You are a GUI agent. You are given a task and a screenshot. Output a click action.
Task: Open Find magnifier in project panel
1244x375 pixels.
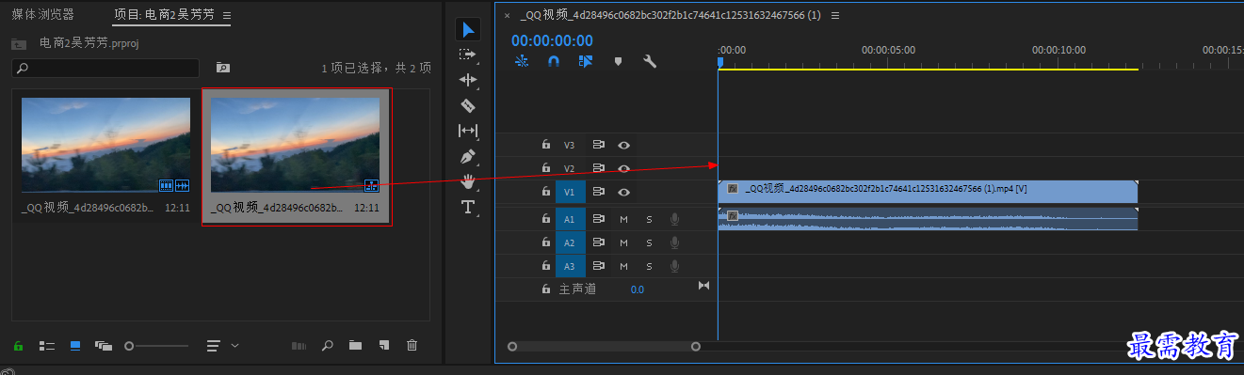coord(327,346)
